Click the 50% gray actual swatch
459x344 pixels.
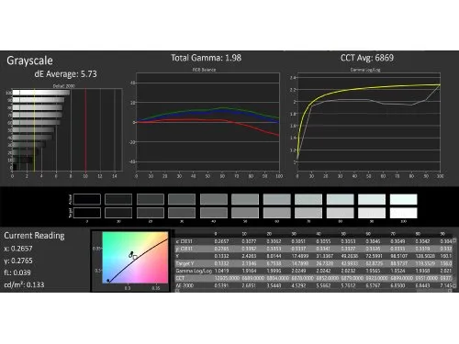[245, 199]
